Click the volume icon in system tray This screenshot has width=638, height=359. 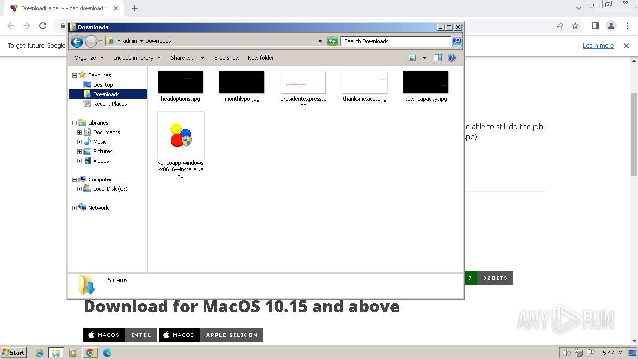pos(567,353)
